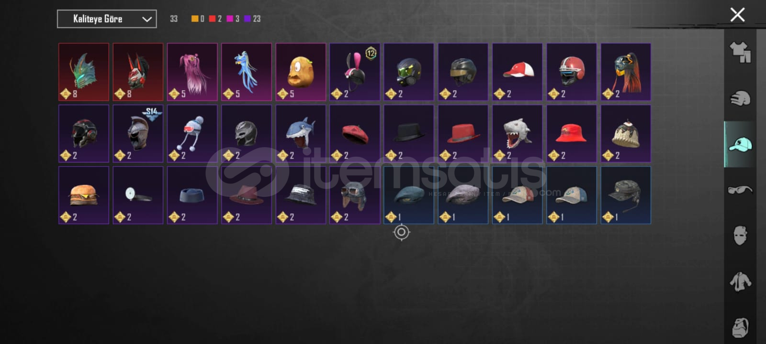Image resolution: width=766 pixels, height=344 pixels.
Task: Choose the blue shark head hat
Action: pyautogui.click(x=301, y=134)
